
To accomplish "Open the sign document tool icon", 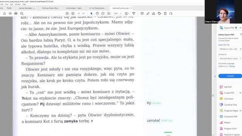I will [x=154, y=14].
